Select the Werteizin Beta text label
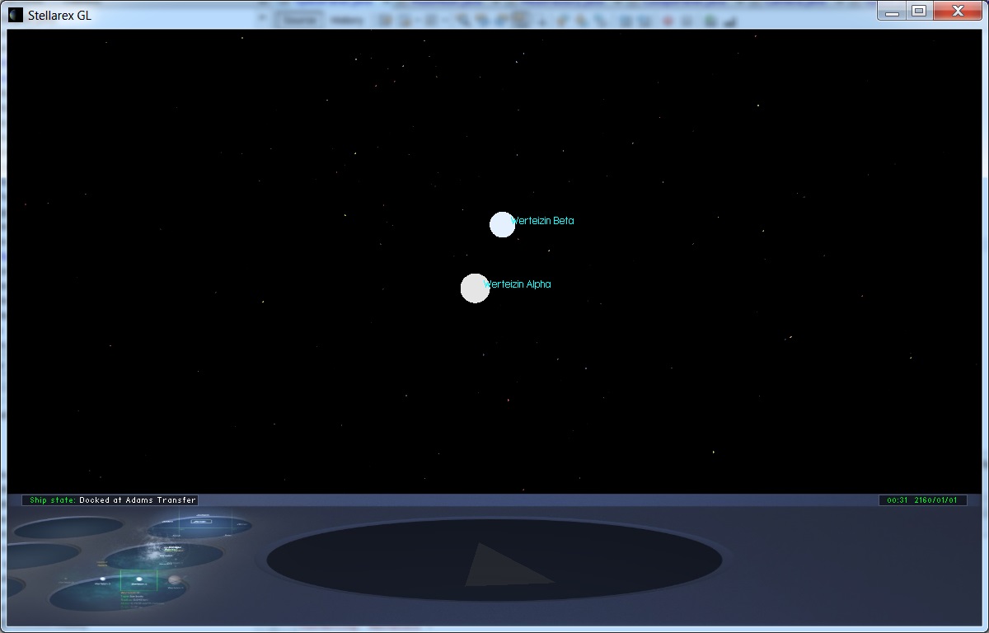Viewport: 989px width, 633px height. point(543,221)
